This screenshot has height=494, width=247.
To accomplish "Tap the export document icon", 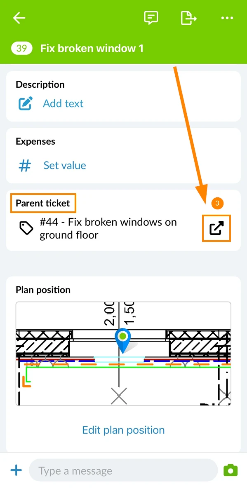I will [x=188, y=18].
